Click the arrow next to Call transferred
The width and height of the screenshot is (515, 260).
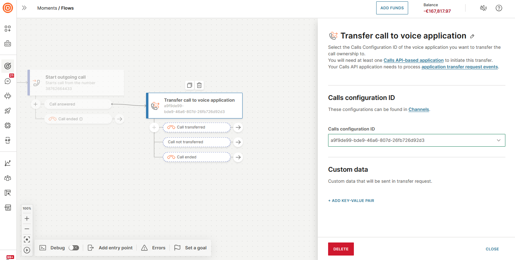click(x=238, y=127)
